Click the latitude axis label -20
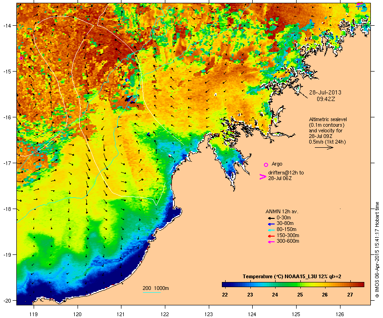Image resolution: width=383 pixels, height=318 pixels. (x=7, y=301)
